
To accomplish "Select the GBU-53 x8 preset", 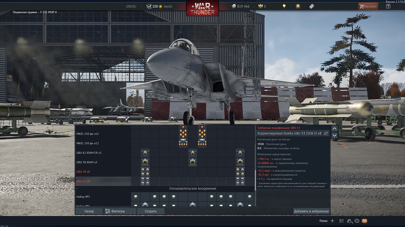I will click(103, 181).
